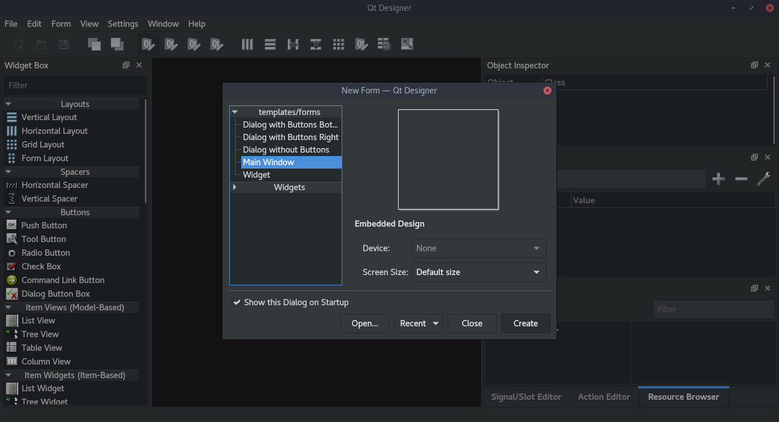Click the Lay Out Vertically icon
This screenshot has height=422, width=779.
coord(270,44)
